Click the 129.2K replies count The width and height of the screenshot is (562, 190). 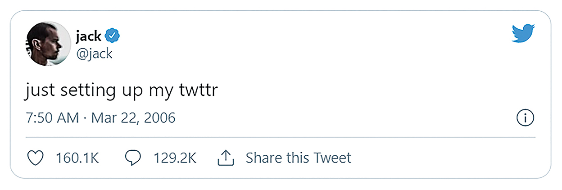pyautogui.click(x=175, y=158)
